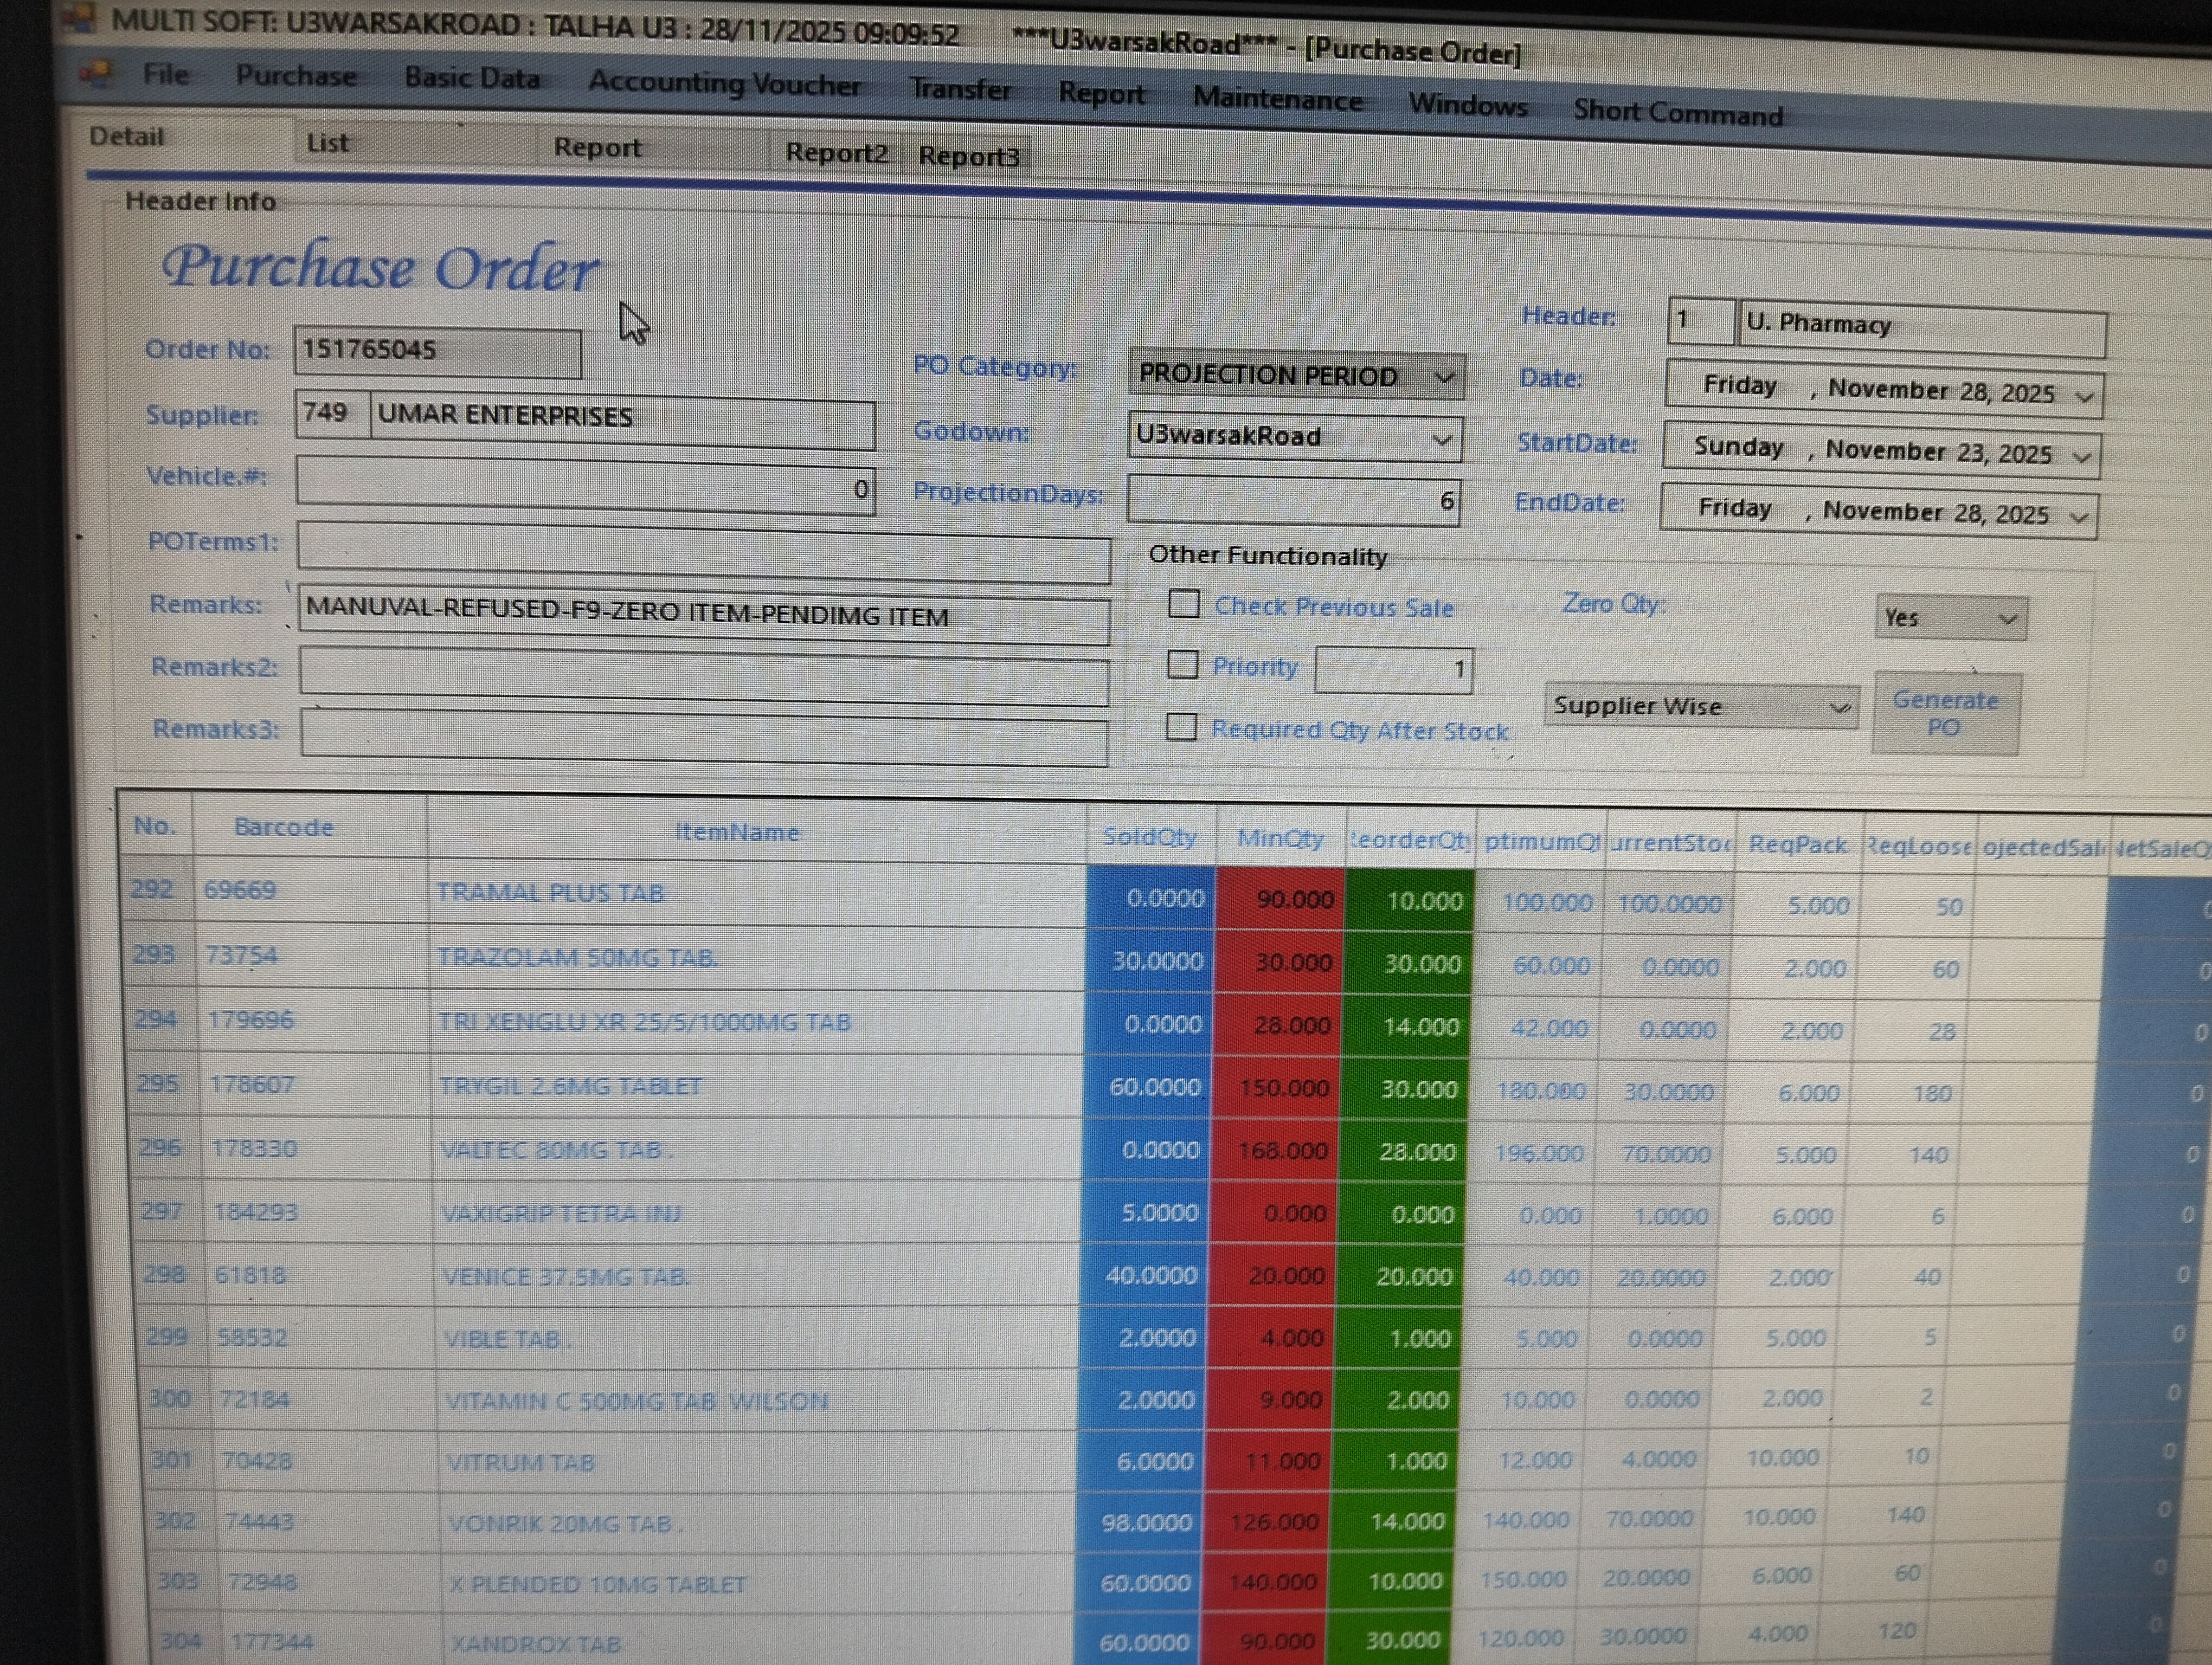Image resolution: width=2212 pixels, height=1665 pixels.
Task: Expand the PO Category dropdown
Action: tap(1443, 378)
